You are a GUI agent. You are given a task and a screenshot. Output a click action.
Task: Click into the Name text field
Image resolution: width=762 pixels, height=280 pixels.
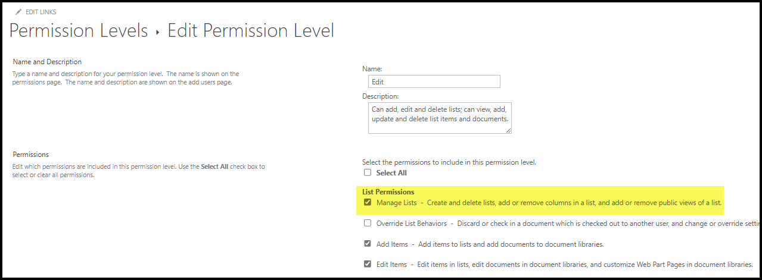click(434, 82)
